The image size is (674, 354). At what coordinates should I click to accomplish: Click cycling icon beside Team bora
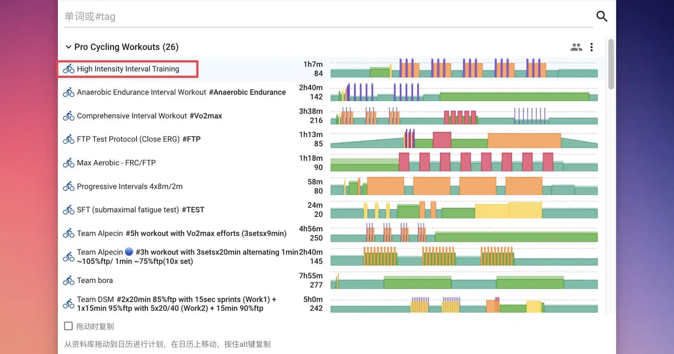tap(69, 280)
